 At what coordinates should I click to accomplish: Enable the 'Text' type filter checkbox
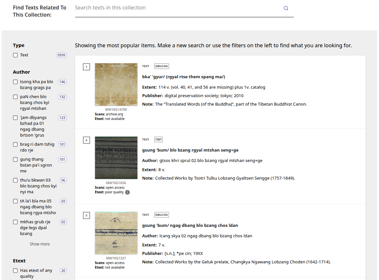tap(15, 55)
